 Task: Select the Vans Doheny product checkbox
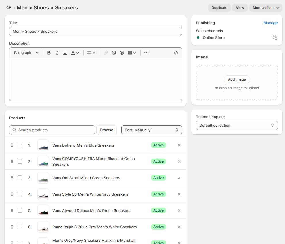pyautogui.click(x=20, y=145)
